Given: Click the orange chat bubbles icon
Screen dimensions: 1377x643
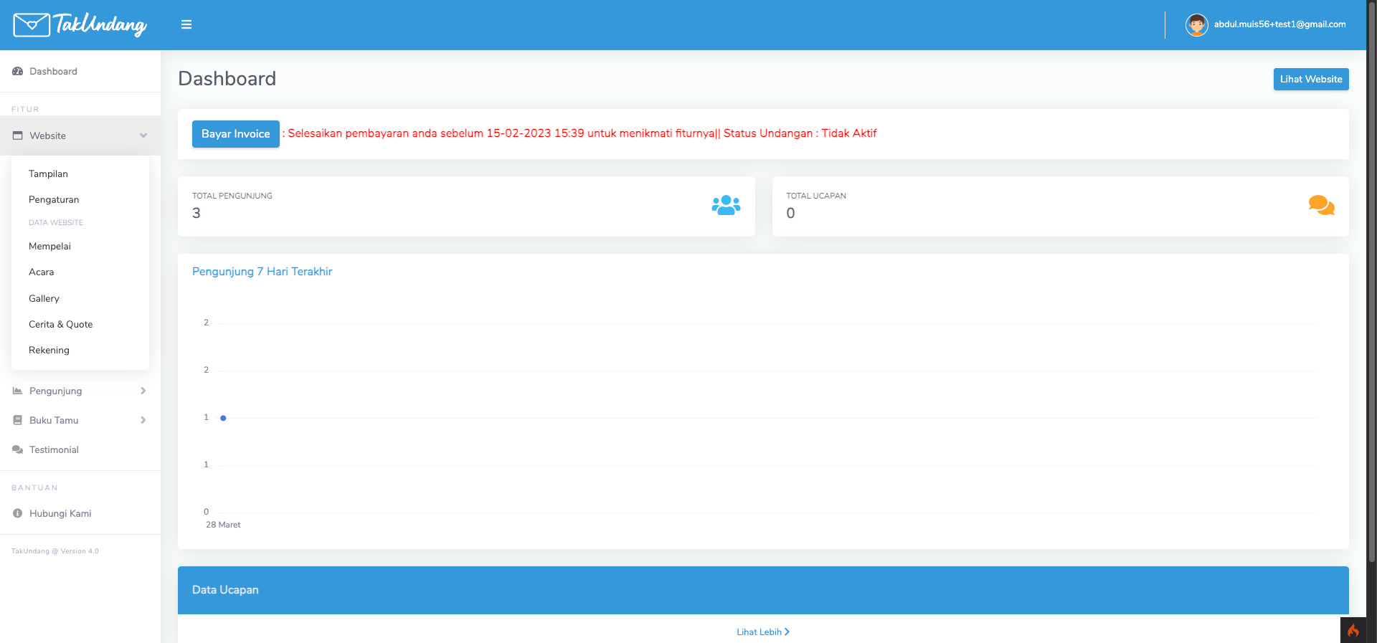Looking at the screenshot, I should point(1321,206).
